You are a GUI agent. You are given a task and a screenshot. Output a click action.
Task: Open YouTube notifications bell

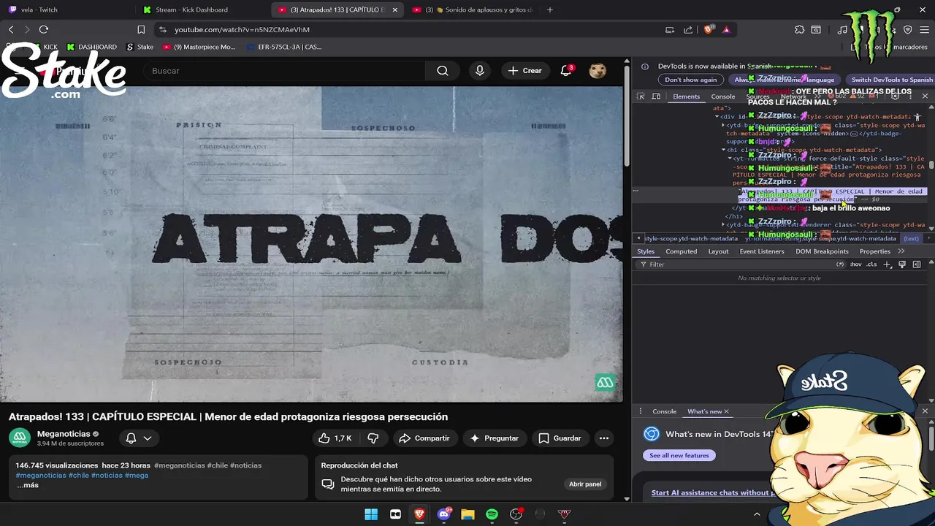[566, 71]
